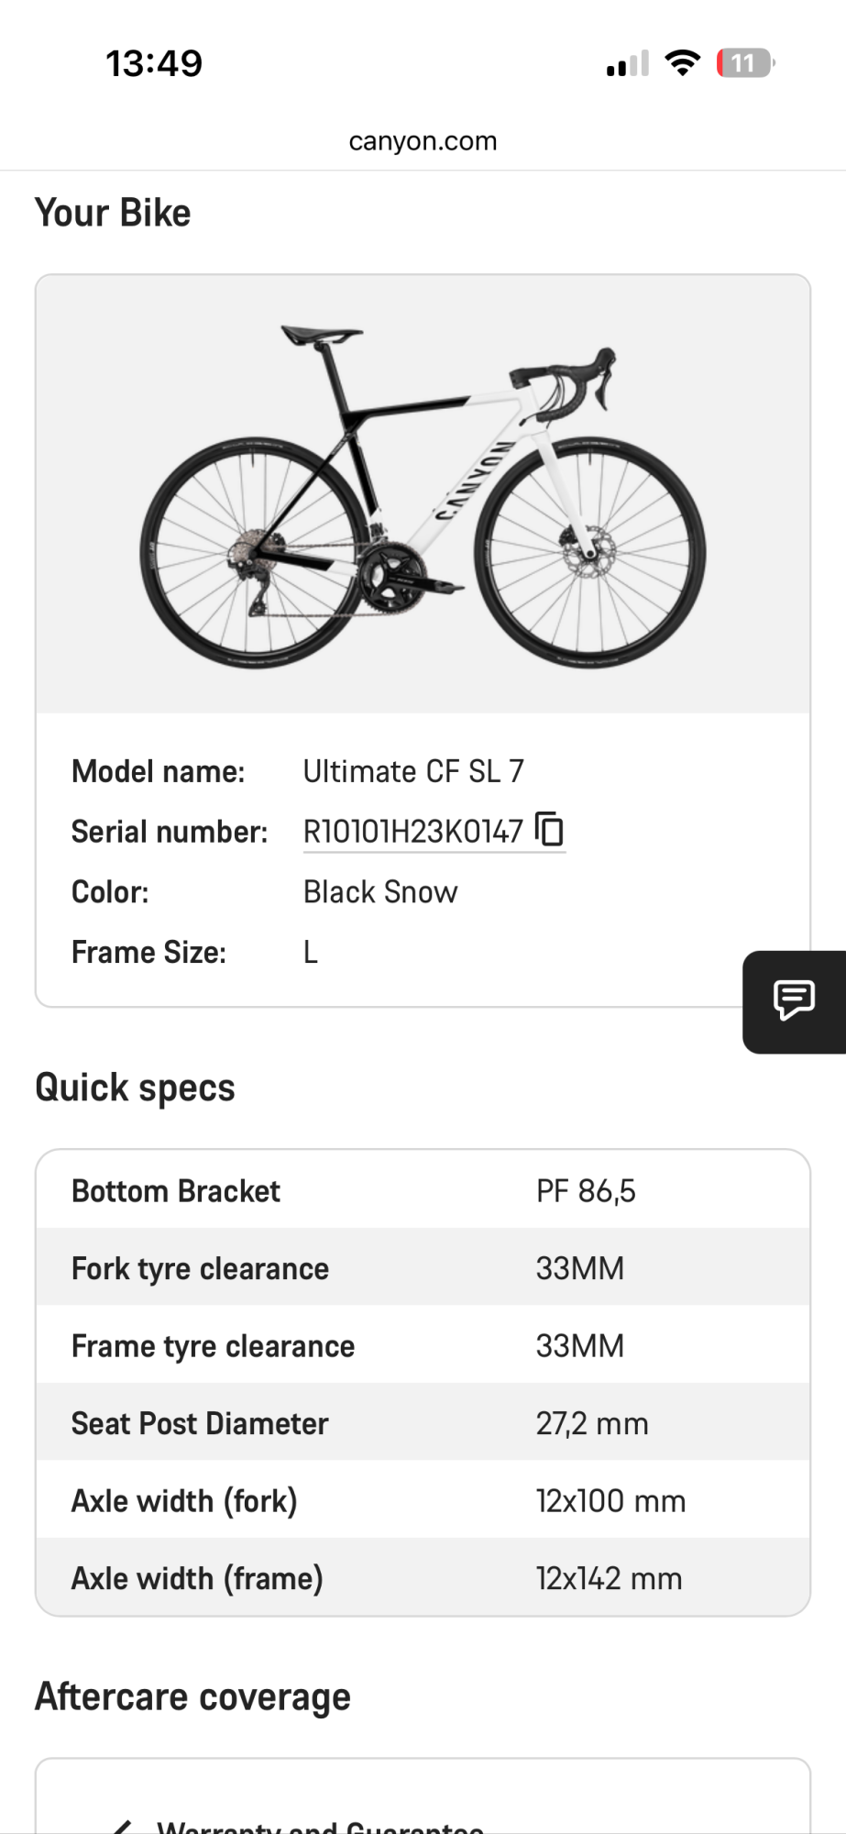Tap the chat message icon on right edge
The width and height of the screenshot is (846, 1834).
click(x=794, y=1000)
